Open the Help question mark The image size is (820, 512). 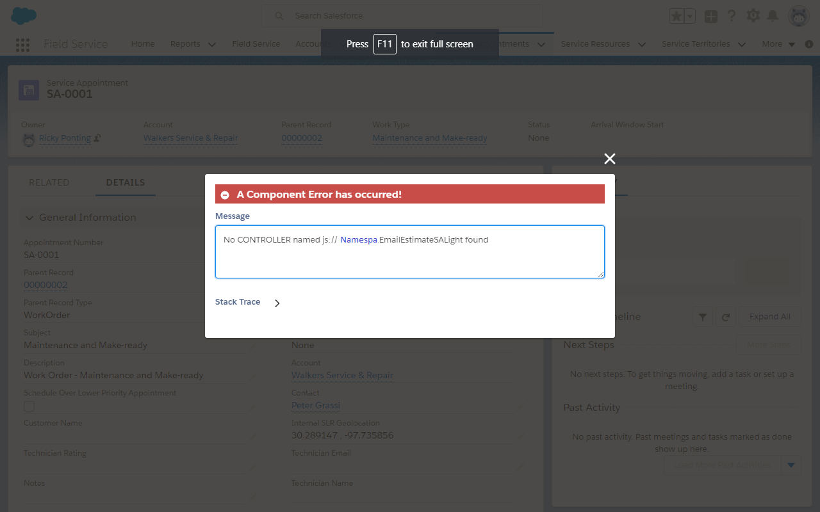(x=732, y=16)
